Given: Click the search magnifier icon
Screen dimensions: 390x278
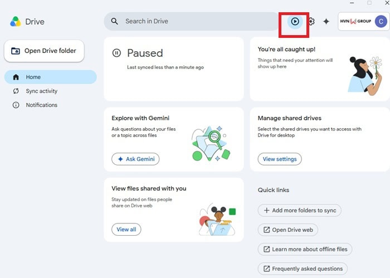Looking at the screenshot, I should coord(114,21).
